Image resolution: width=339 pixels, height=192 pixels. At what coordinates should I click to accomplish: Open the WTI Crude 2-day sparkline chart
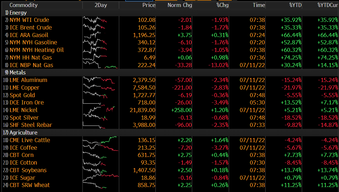[95, 20]
